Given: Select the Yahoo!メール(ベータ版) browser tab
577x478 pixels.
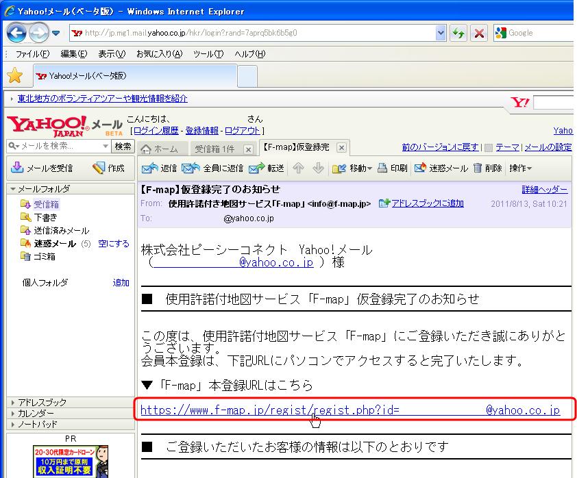Looking at the screenshot, I should pyautogui.click(x=135, y=76).
